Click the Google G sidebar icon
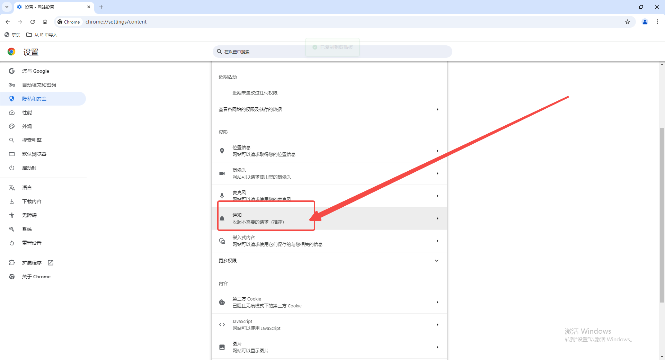Screen dimensions: 665x360 click(12, 71)
